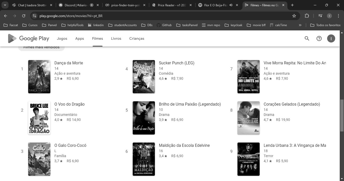Open the GitHub bookmark
This screenshot has height=181, width=344.
click(164, 25)
